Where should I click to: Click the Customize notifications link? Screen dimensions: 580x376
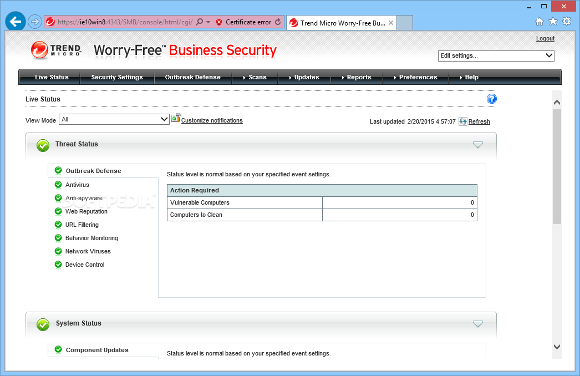tap(212, 120)
